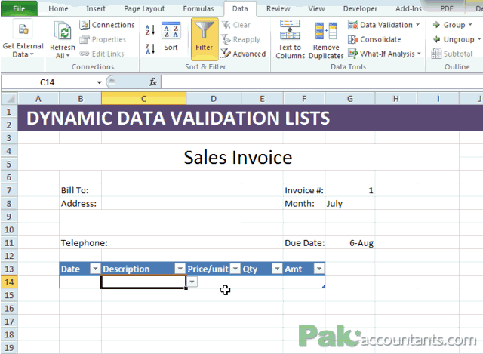Select the Due Date: label cell
483x354 pixels.
coord(304,243)
